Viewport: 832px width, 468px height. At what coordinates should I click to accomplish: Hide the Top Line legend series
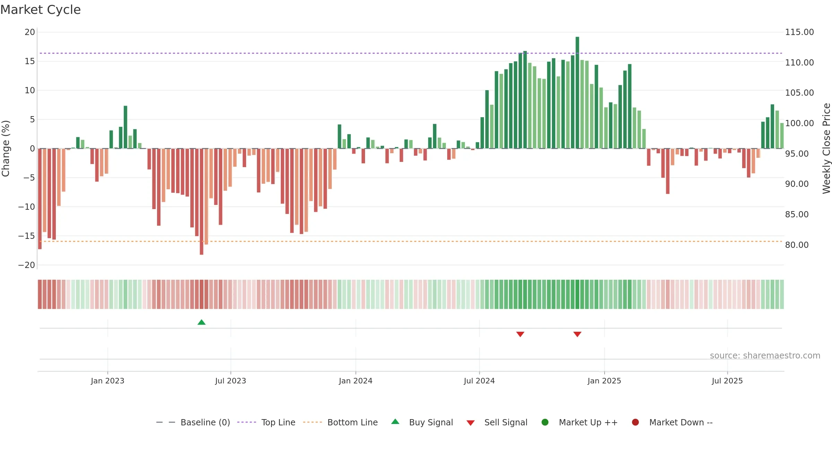pyautogui.click(x=266, y=422)
